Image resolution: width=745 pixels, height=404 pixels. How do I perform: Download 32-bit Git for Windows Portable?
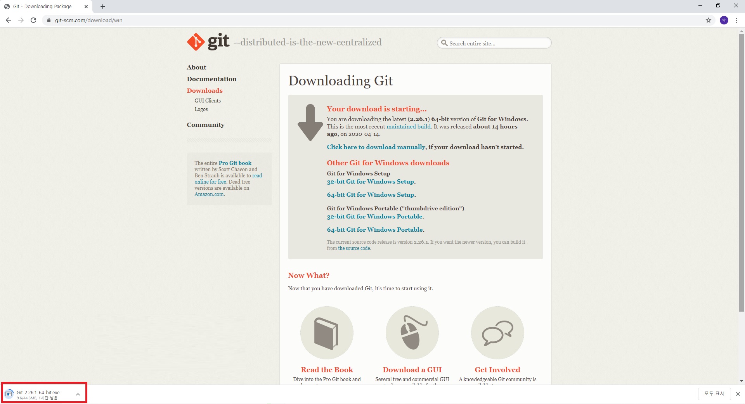[374, 217]
